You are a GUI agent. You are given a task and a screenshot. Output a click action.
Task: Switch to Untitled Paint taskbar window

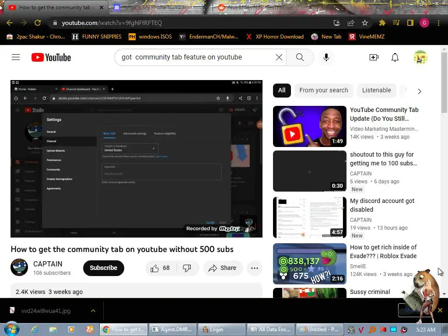(x=319, y=329)
